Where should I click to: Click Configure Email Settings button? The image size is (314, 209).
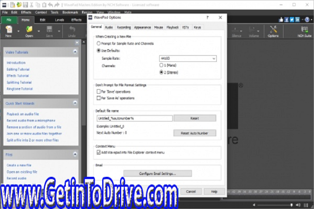coord(157,173)
